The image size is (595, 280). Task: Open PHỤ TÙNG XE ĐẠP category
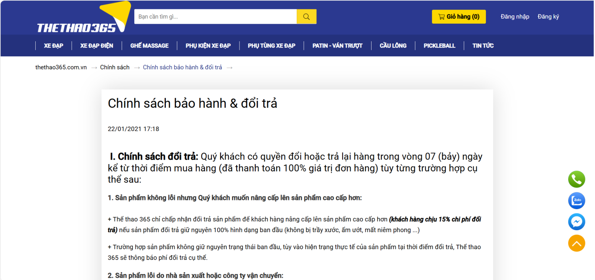271,46
